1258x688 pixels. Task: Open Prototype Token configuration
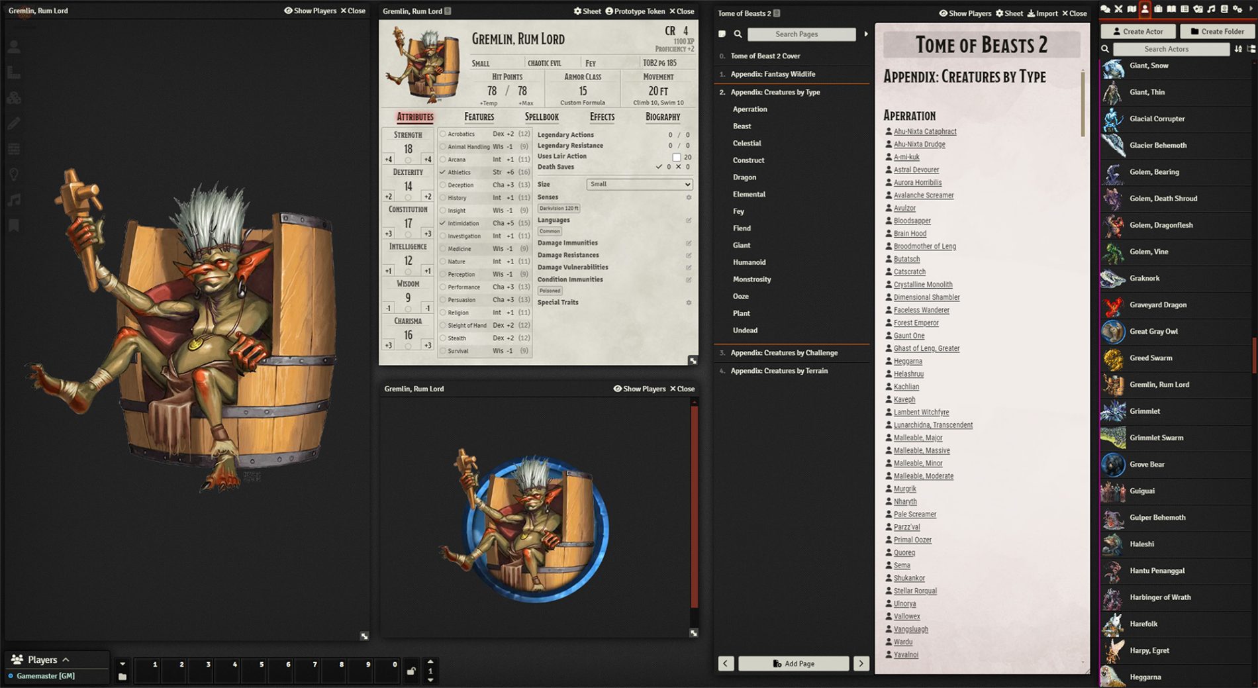click(x=634, y=11)
